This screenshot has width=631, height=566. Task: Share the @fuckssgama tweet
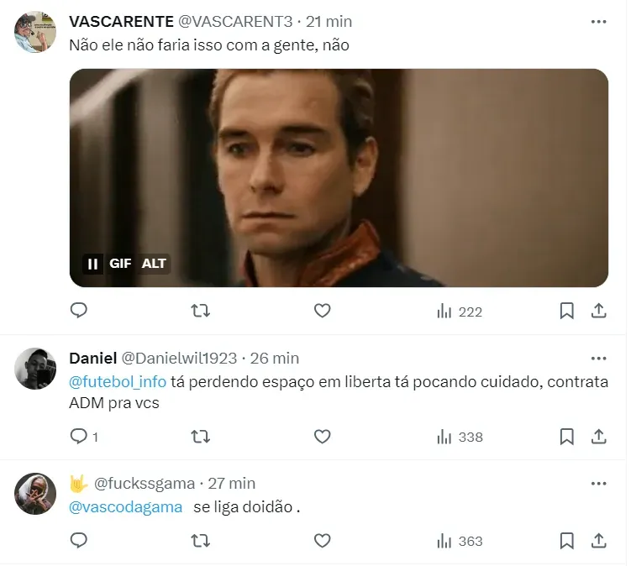pyautogui.click(x=599, y=541)
